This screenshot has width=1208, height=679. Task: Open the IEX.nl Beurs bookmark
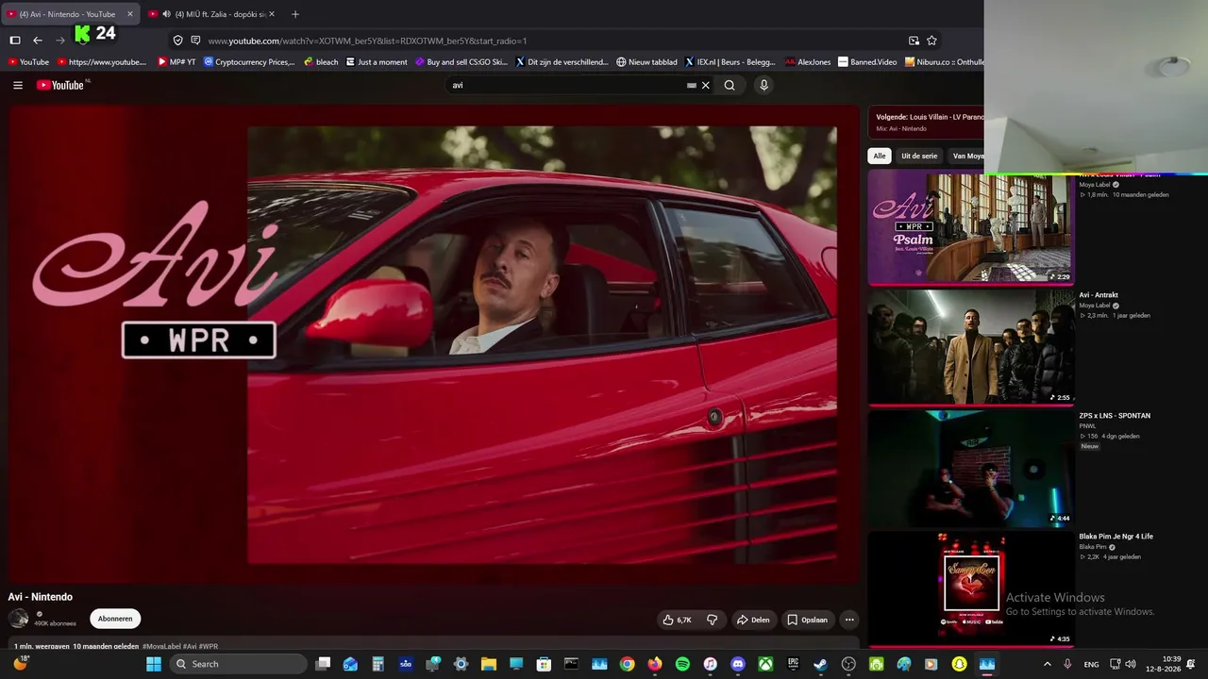[730, 62]
